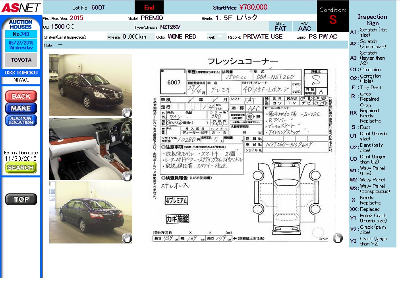Click hand icon on rear car photo
Viewport: 400px width, 292px height.
coord(127,238)
